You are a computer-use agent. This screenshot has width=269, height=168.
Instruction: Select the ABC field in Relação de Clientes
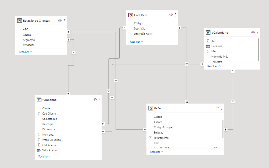coord(25,30)
